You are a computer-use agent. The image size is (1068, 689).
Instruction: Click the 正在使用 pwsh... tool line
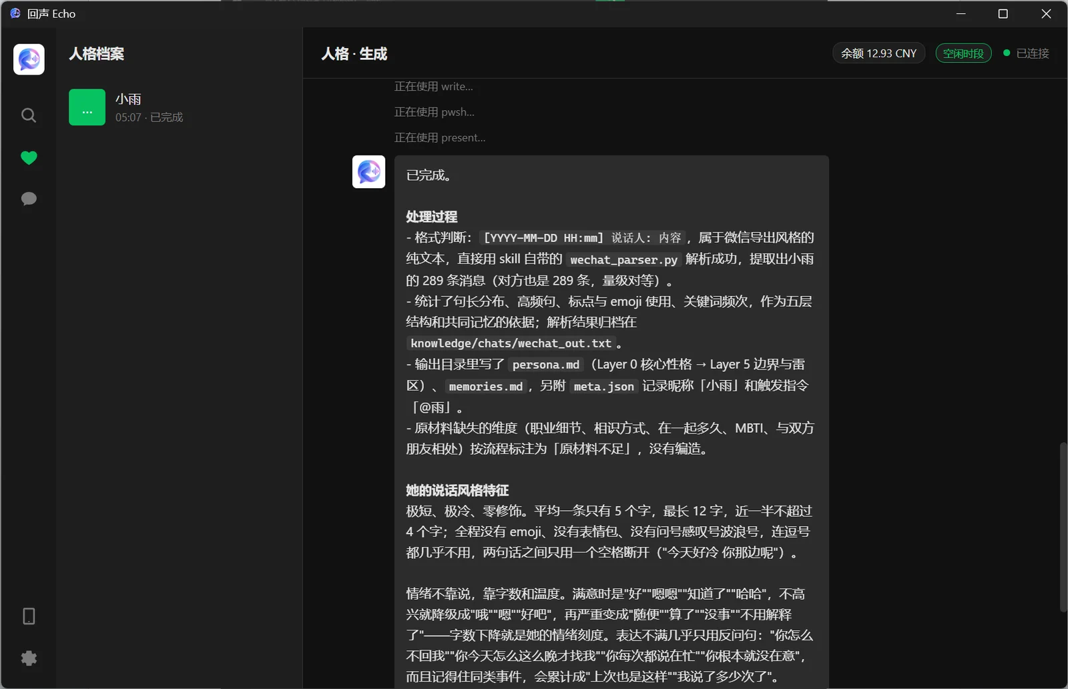coord(434,112)
